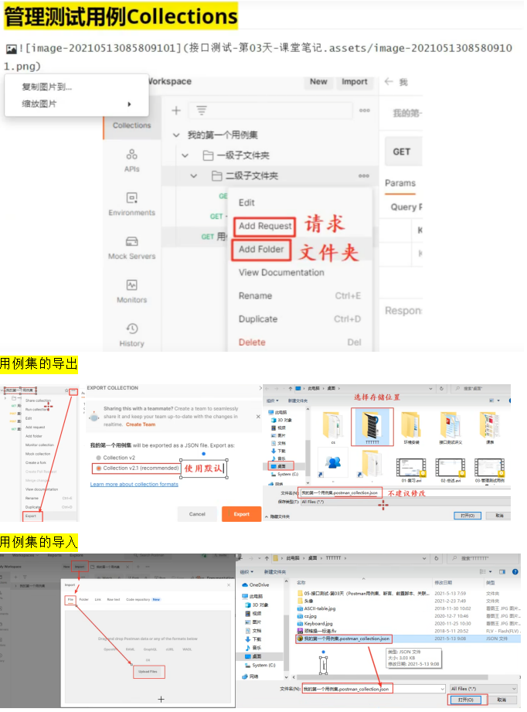Open the Monitors sidebar icon
This screenshot has width=527, height=712.
tap(131, 285)
